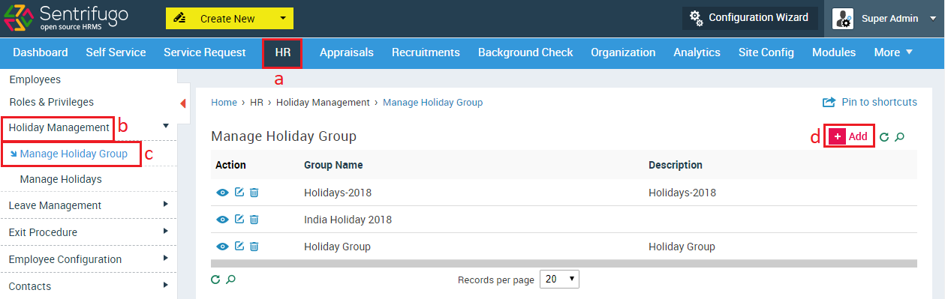Delete the Holiday Group row
The image size is (945, 299).
click(254, 247)
